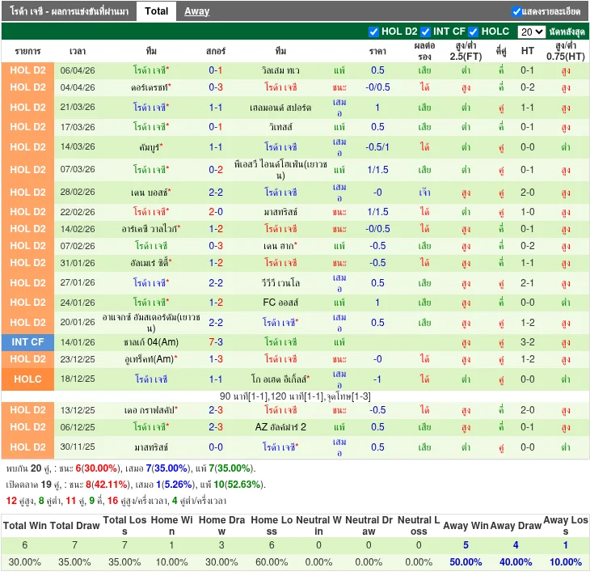Toggle the แสดงรายละเอียด checkbox
This screenshot has height=576, width=590.
click(516, 12)
